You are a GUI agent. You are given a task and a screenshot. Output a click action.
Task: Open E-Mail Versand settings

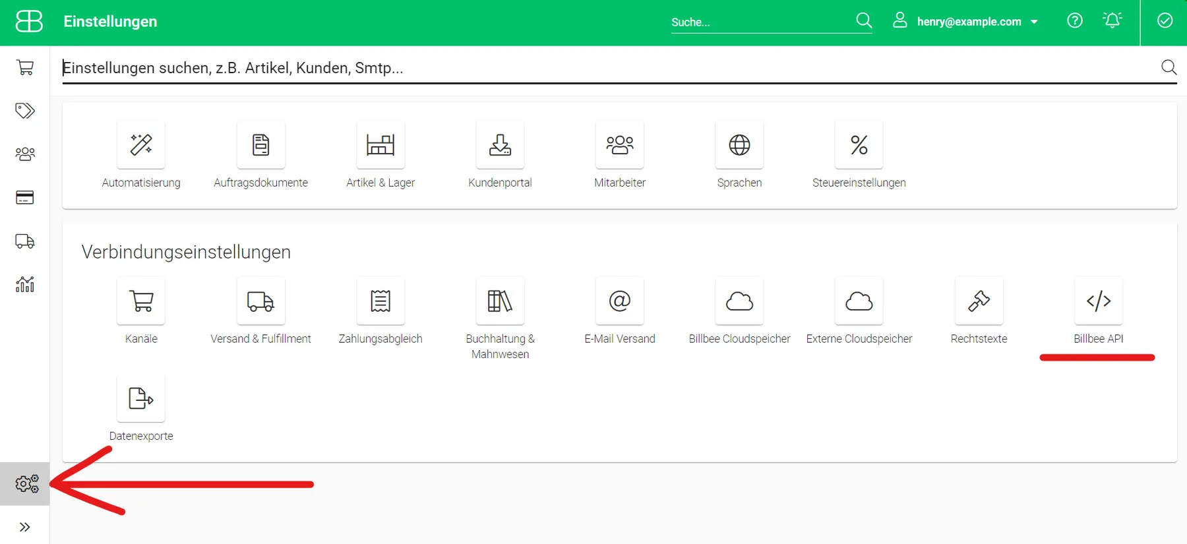[x=620, y=301]
